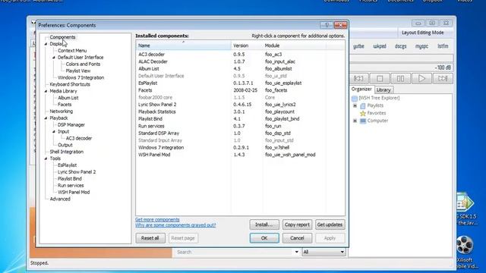The width and height of the screenshot is (486, 273).
Task: Select Run services component row
Action: (240, 127)
